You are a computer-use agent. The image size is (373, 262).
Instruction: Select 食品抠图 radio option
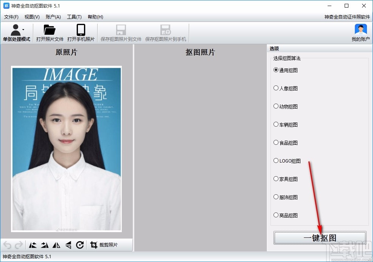(286, 143)
